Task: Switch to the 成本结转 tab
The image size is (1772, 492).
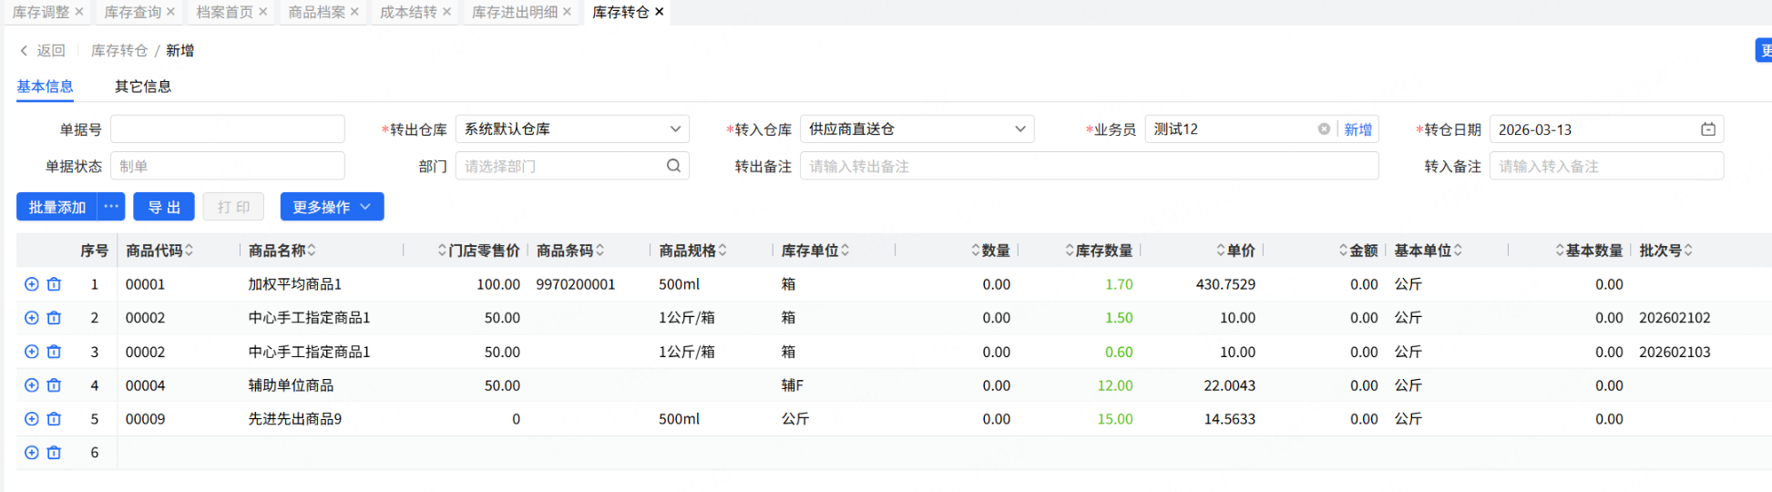Action: 408,12
